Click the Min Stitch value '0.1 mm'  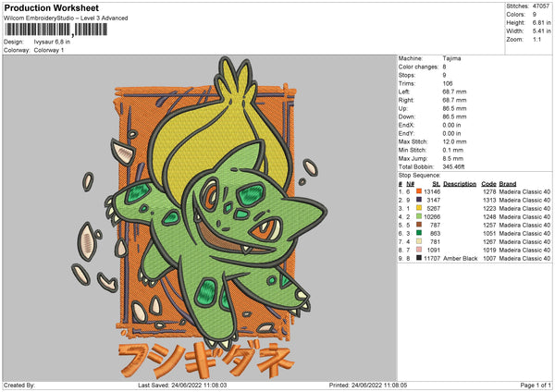pyautogui.click(x=453, y=150)
